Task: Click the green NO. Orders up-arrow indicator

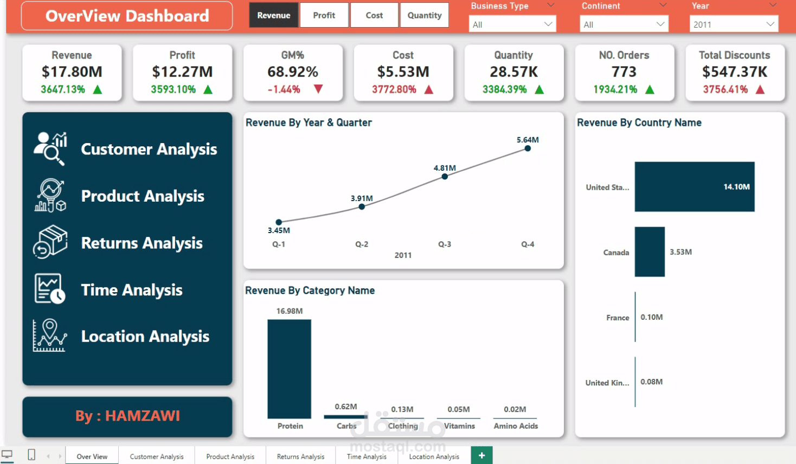Action: (x=650, y=89)
